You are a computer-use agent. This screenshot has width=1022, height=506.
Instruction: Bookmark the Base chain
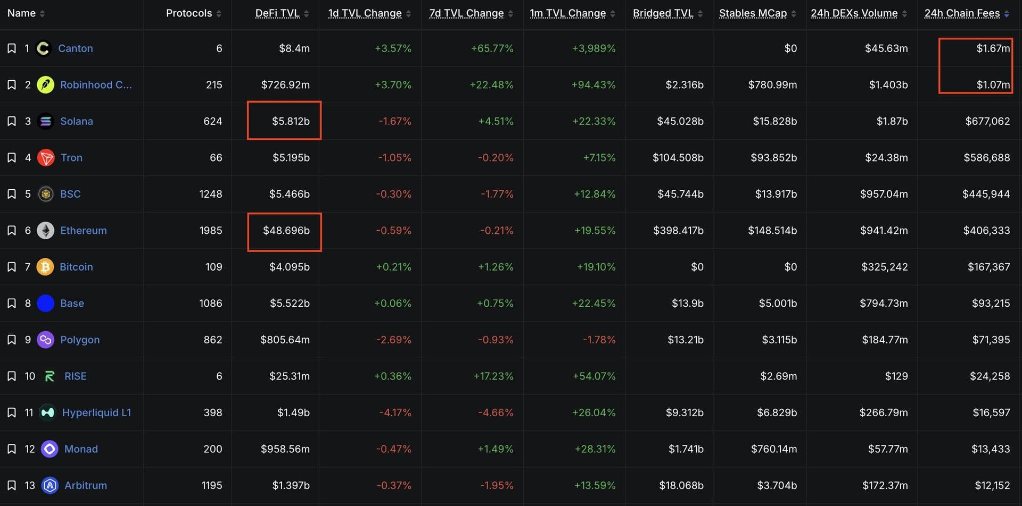[11, 303]
